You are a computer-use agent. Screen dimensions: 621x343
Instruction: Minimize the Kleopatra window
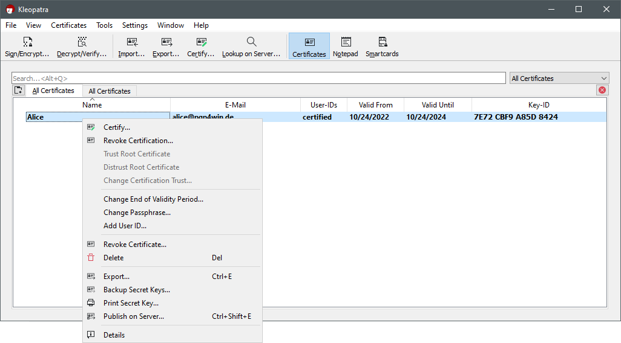click(x=551, y=9)
